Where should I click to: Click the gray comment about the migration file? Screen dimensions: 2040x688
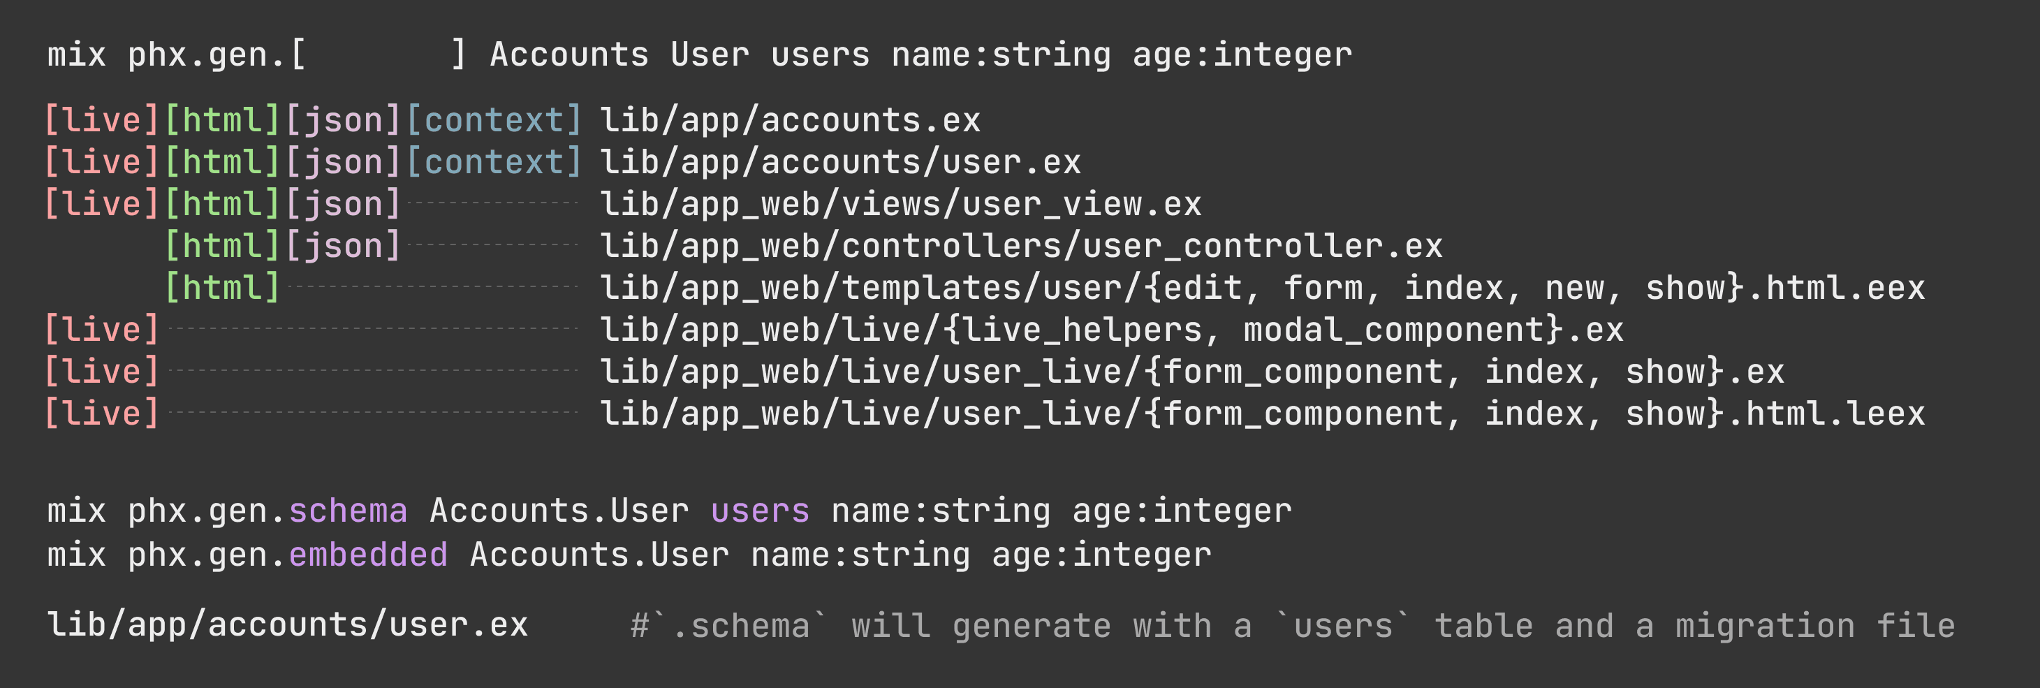pos(1293,625)
